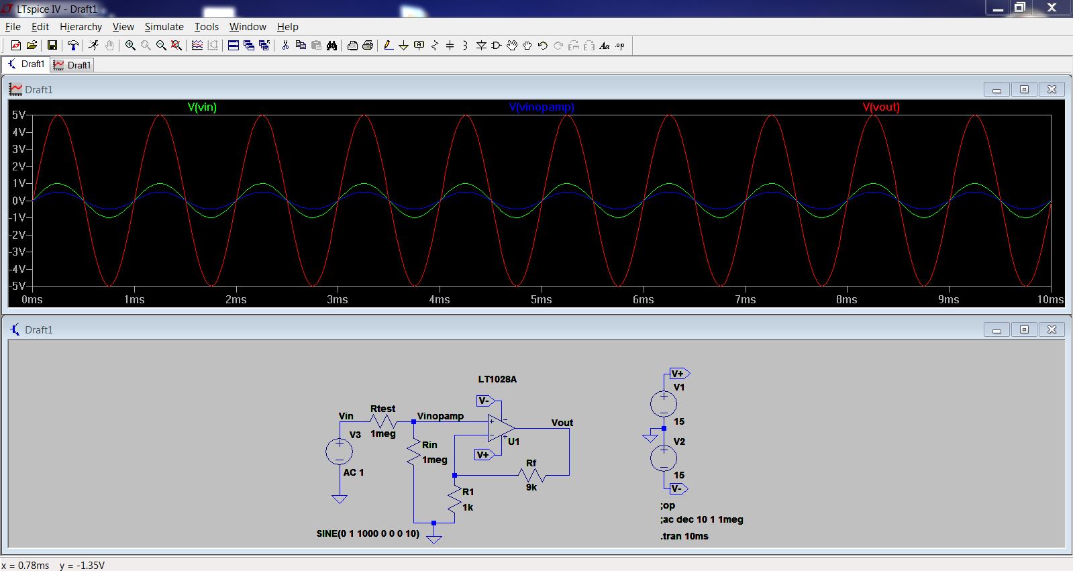The width and height of the screenshot is (1073, 571).
Task: Open the Help menu
Action: click(x=287, y=27)
